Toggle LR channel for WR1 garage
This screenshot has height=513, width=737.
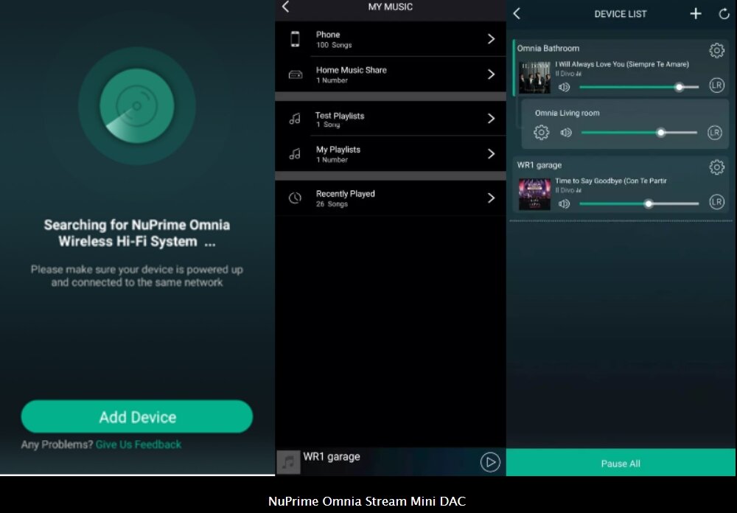click(716, 202)
